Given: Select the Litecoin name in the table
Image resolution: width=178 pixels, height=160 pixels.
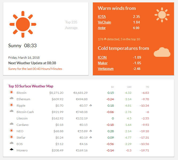Looking at the screenshot, I should tap(22, 118).
